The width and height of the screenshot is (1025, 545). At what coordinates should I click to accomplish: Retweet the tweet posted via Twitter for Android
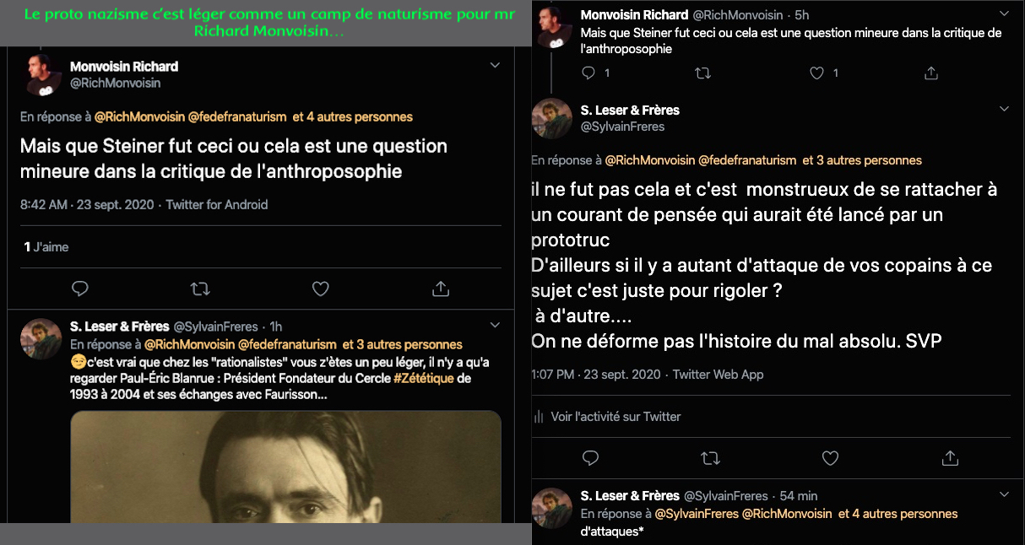click(x=200, y=289)
